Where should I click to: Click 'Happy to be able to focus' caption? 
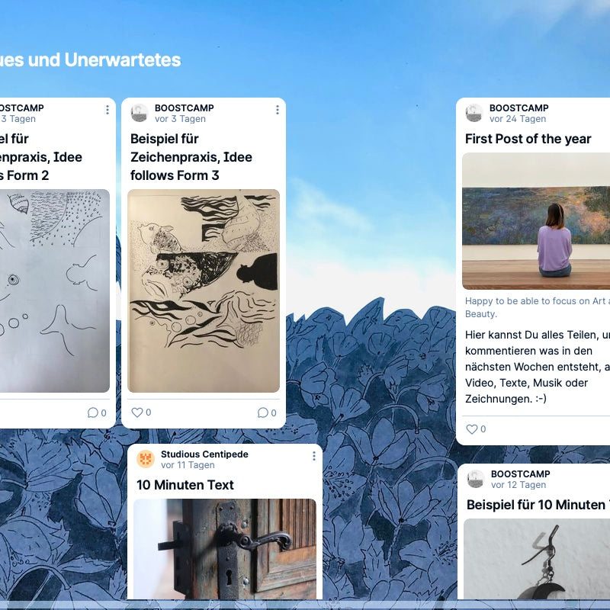click(537, 307)
